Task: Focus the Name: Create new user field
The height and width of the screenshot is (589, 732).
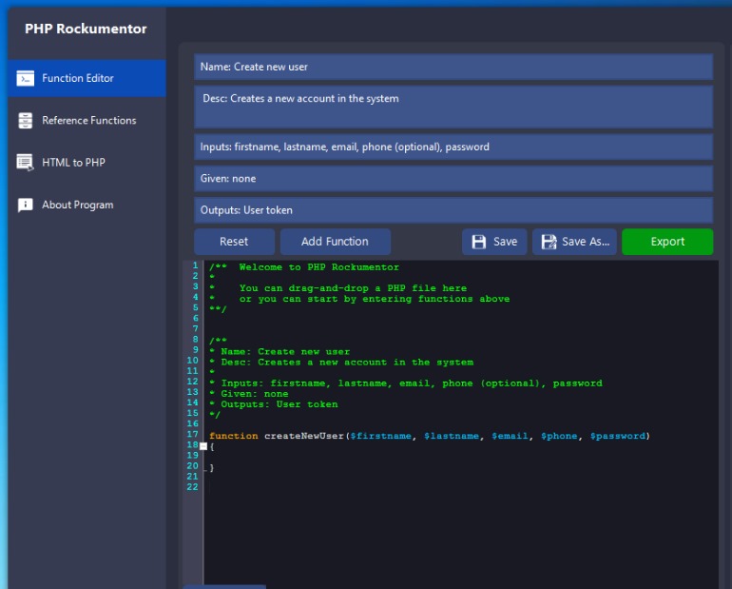Action: tap(453, 67)
